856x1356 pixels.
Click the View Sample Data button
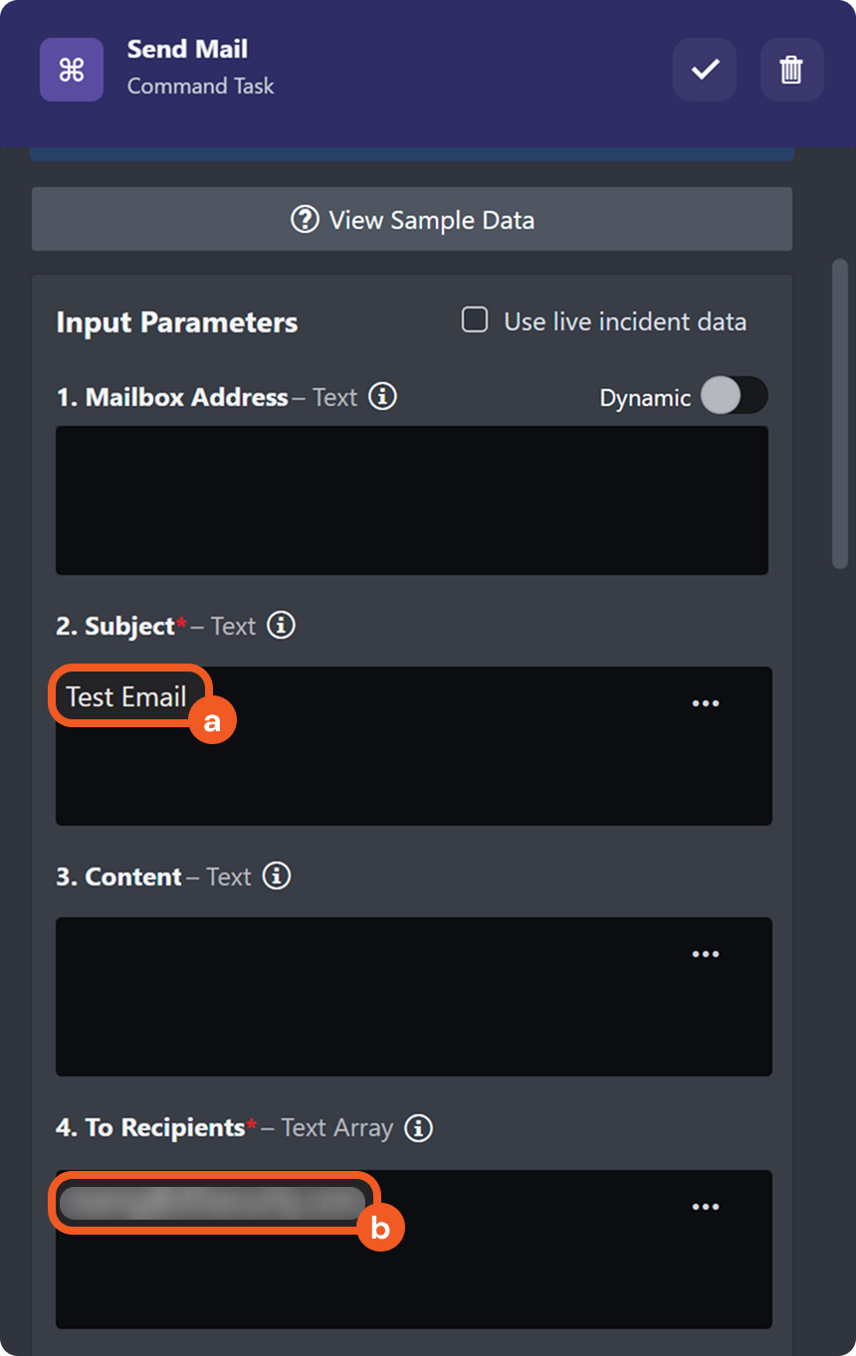coord(411,220)
